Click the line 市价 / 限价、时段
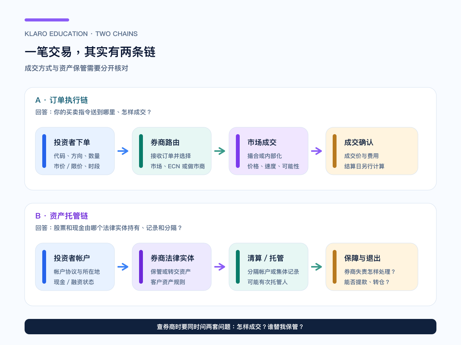Screen dimensions: 461x345 [x=77, y=166]
